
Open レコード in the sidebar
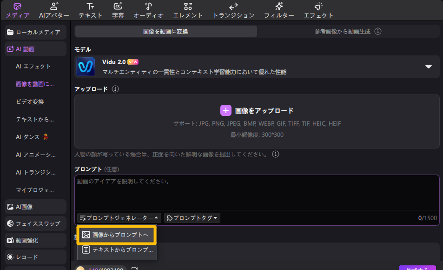click(35, 257)
